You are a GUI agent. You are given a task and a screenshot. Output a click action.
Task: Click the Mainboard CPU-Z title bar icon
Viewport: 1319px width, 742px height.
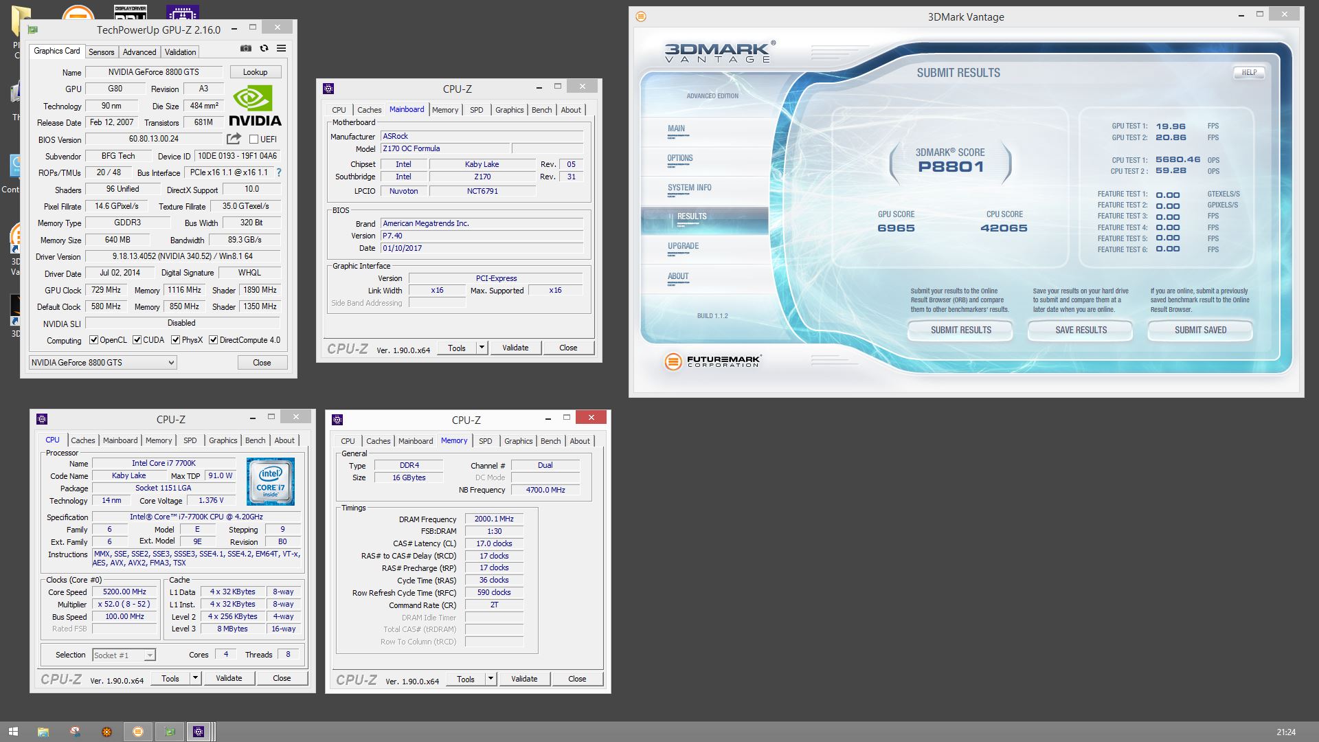click(x=328, y=89)
